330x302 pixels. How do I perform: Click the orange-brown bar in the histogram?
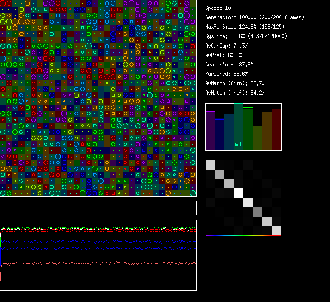click(x=267, y=131)
